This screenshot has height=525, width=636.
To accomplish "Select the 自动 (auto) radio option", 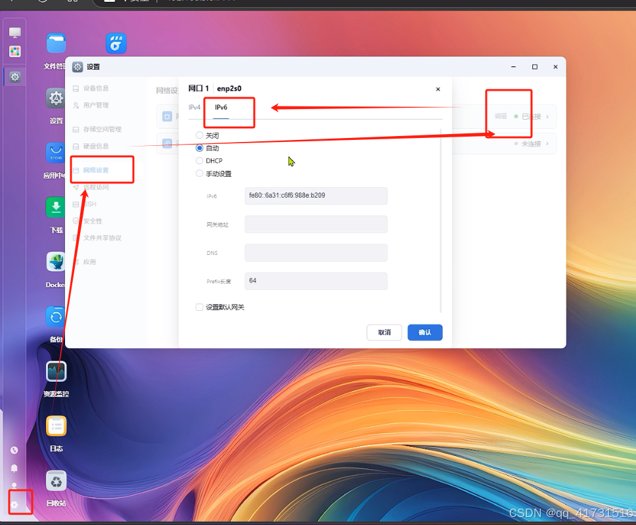I will [199, 148].
